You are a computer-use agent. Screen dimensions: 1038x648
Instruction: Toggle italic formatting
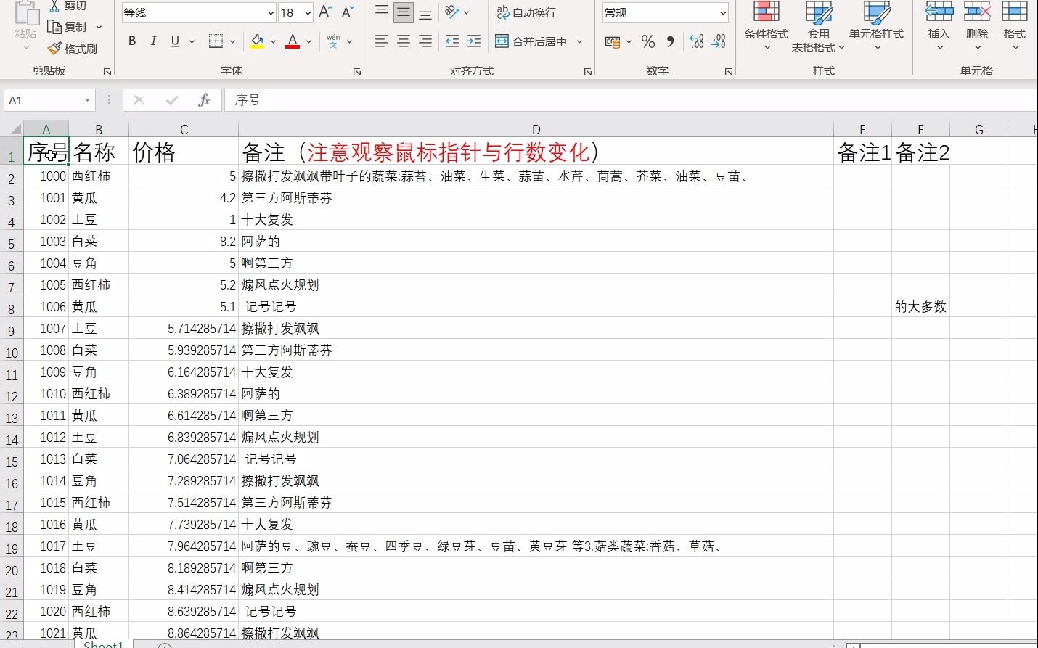coord(153,41)
